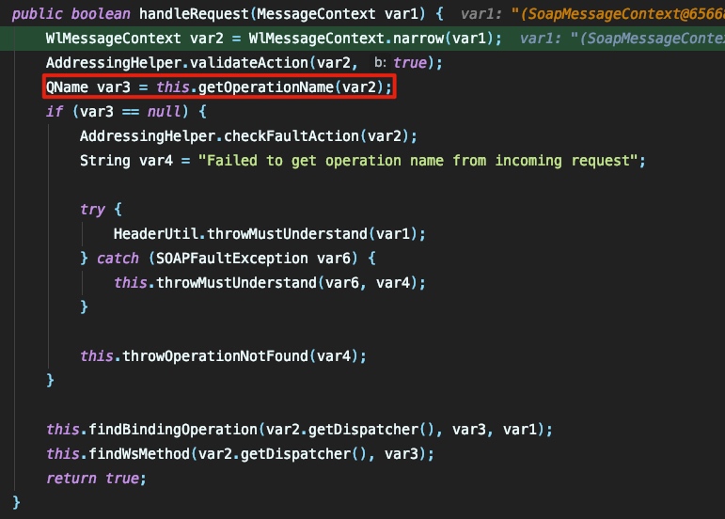Click the 'b:' parameter hint
This screenshot has width=725, height=519.
(x=380, y=62)
